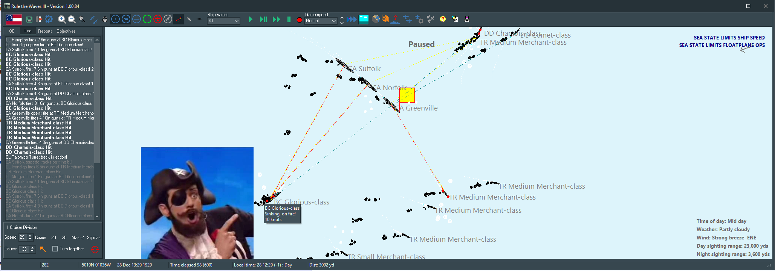Toggle blue circle with gun icon
The width and height of the screenshot is (775, 271).
click(126, 19)
